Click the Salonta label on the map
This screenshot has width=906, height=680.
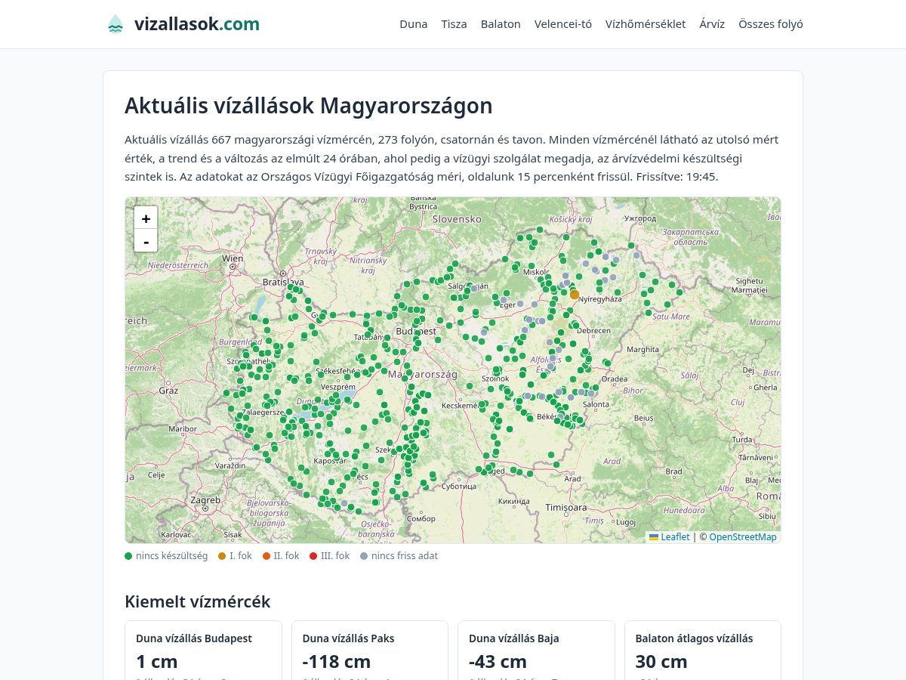click(x=596, y=405)
